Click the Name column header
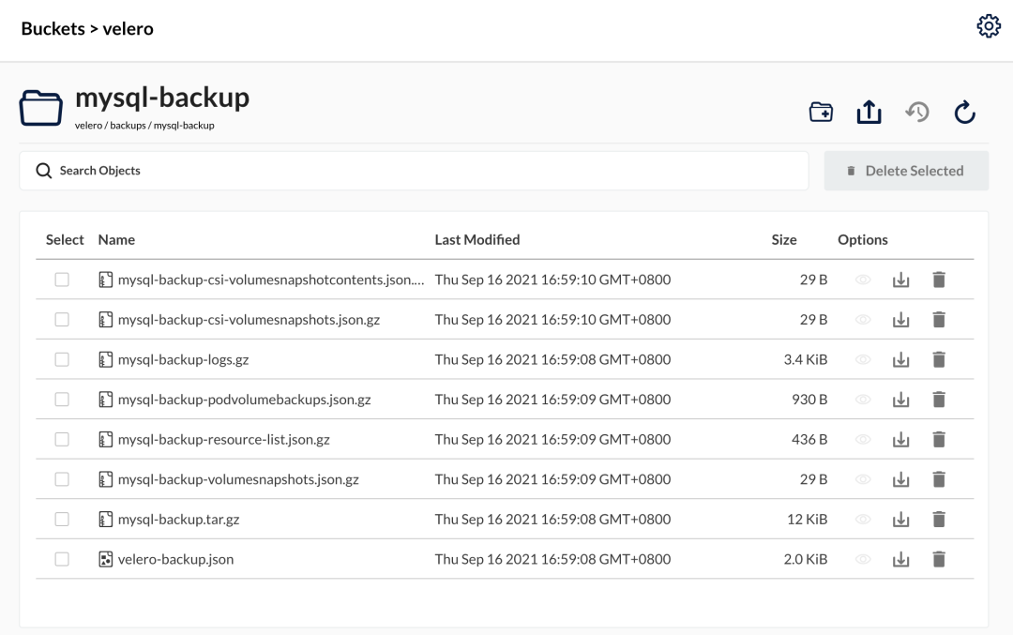 [x=116, y=240]
